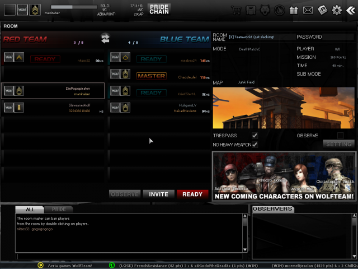Click the swap teams arrows icon
358x269 pixels.
[105, 38]
